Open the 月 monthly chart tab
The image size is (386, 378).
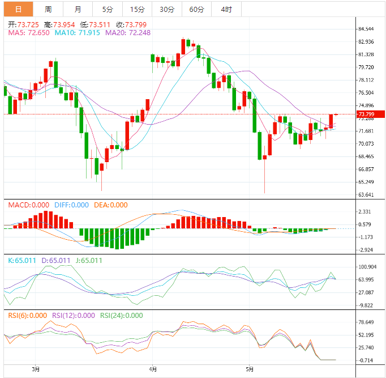coord(78,9)
